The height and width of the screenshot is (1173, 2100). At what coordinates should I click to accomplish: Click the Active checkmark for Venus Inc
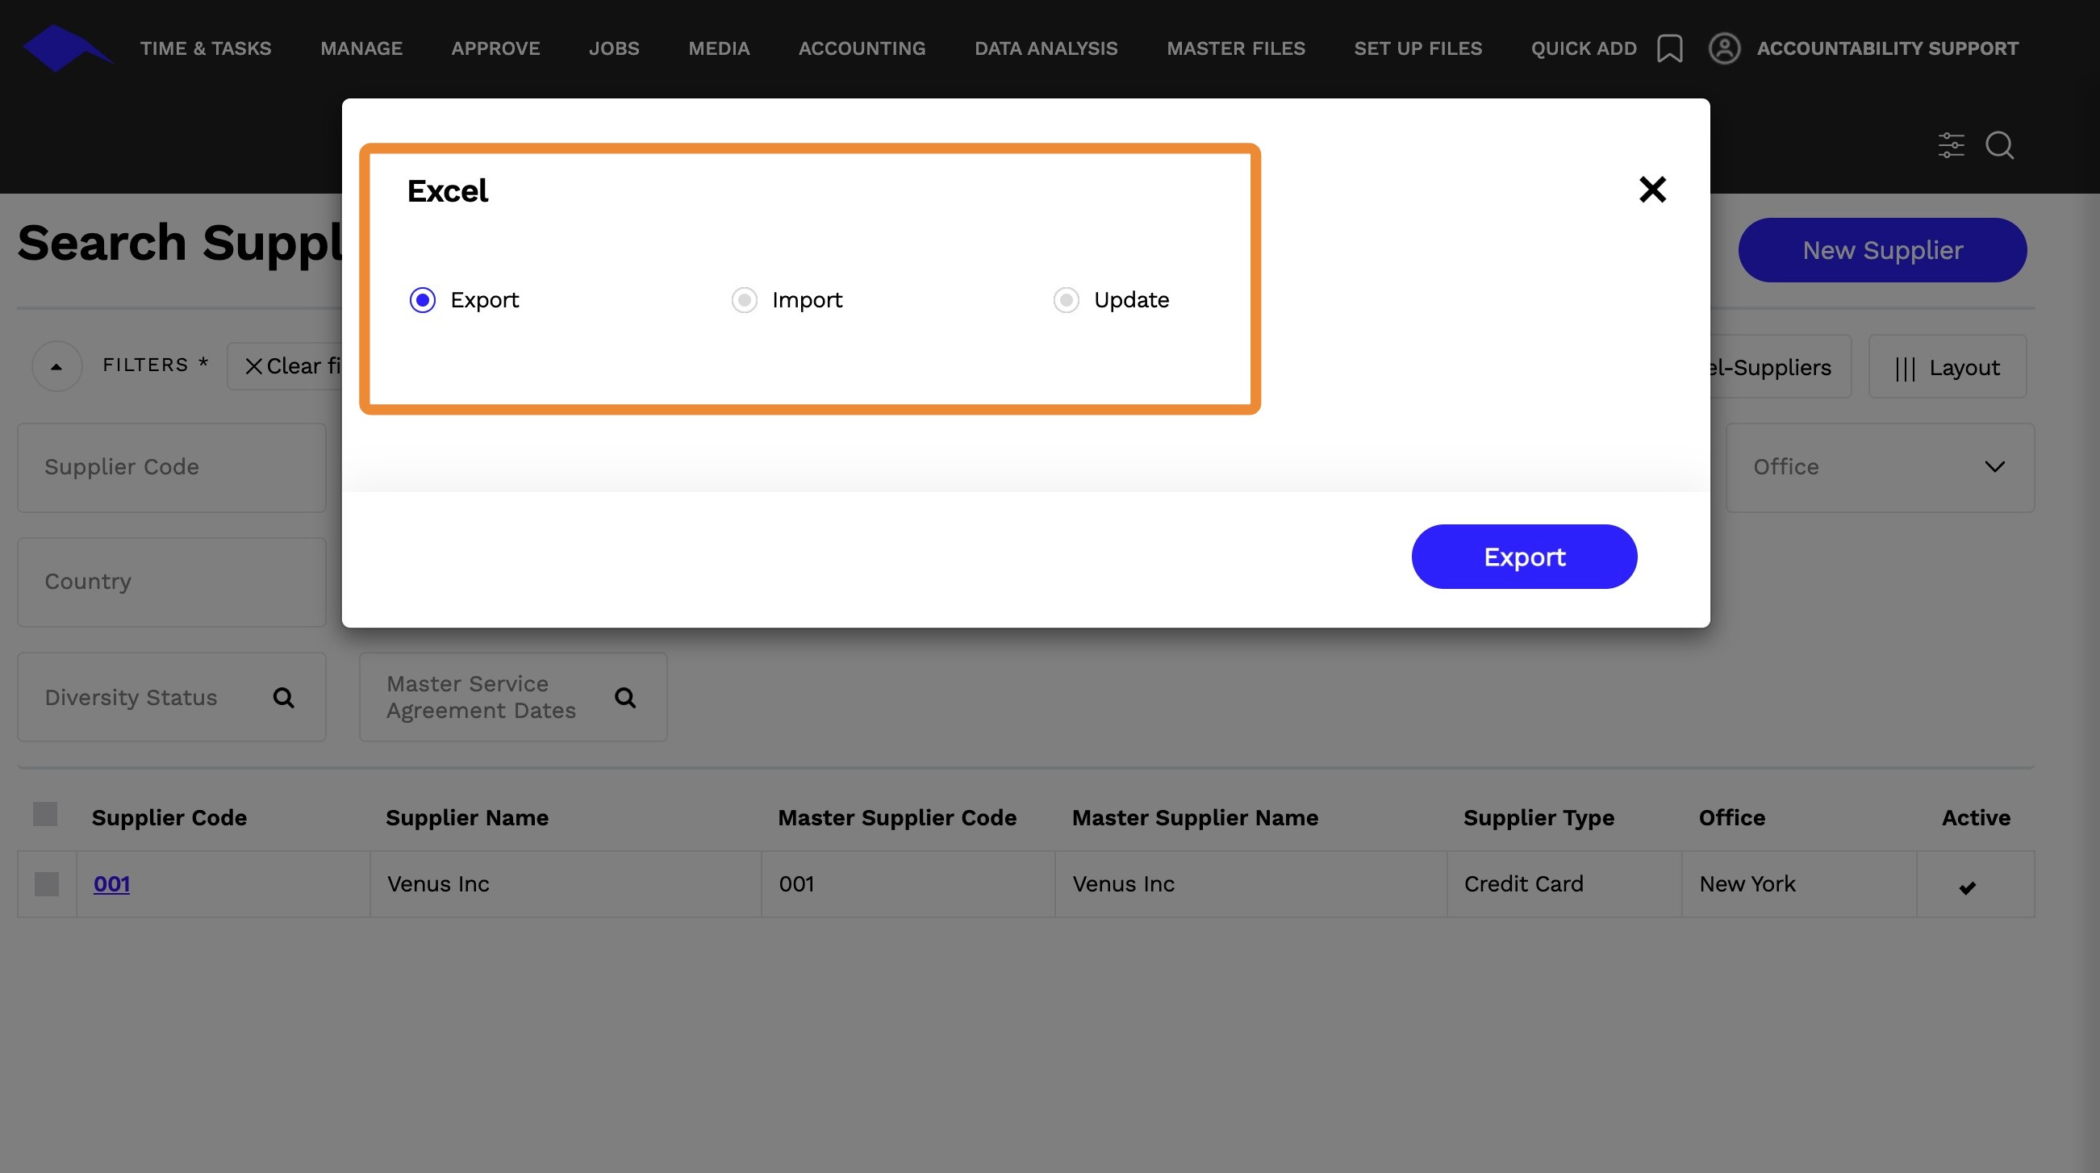pos(1966,887)
